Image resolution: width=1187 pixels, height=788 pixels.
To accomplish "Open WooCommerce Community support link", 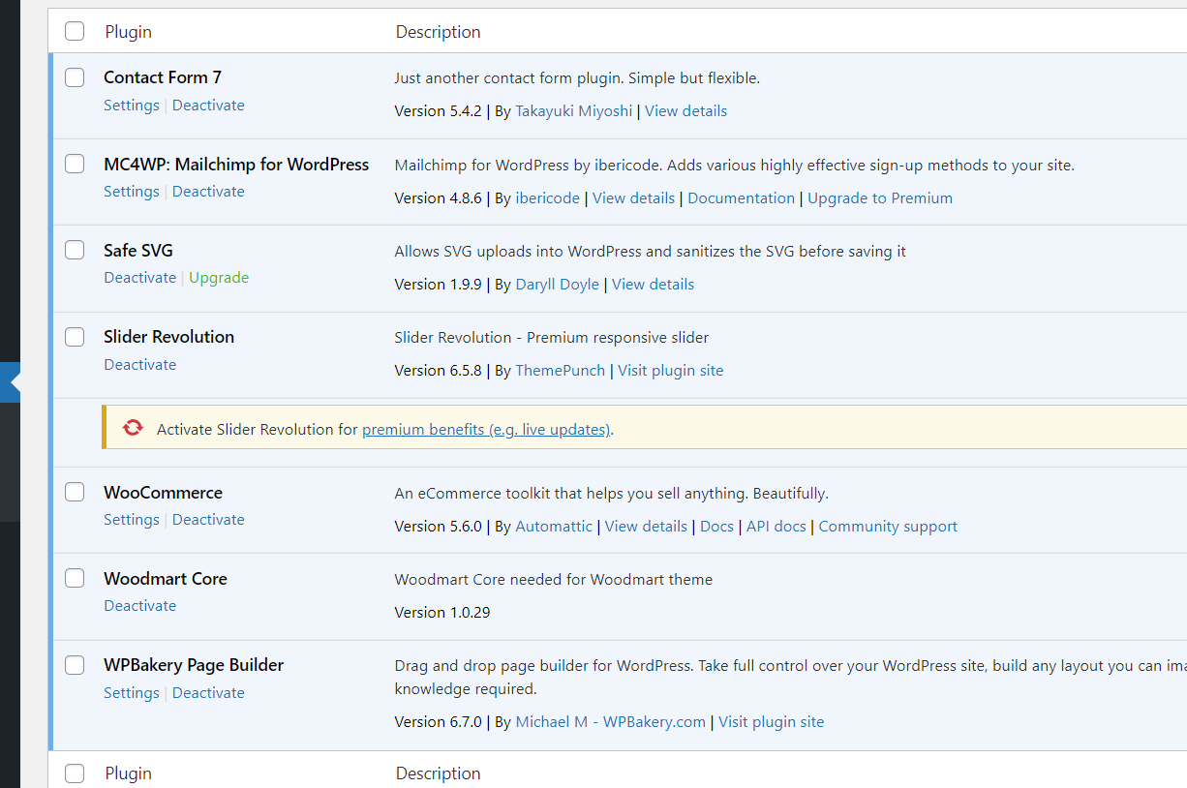I will 888,527.
